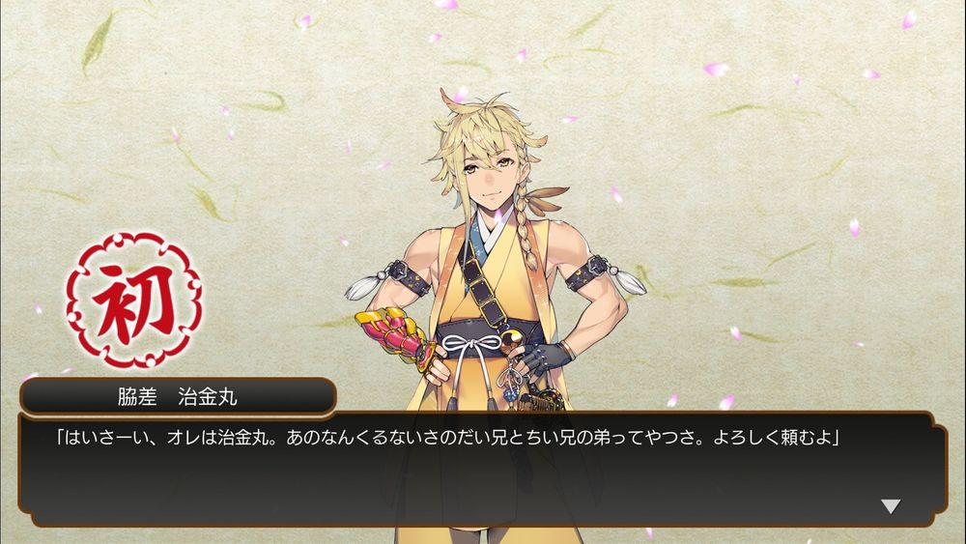Click the 脇差 治金丸 name plate
This screenshot has width=966, height=544.
178,396
